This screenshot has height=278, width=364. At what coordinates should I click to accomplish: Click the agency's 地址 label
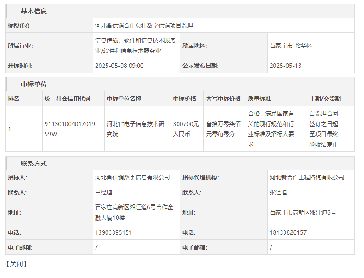pos(189,212)
